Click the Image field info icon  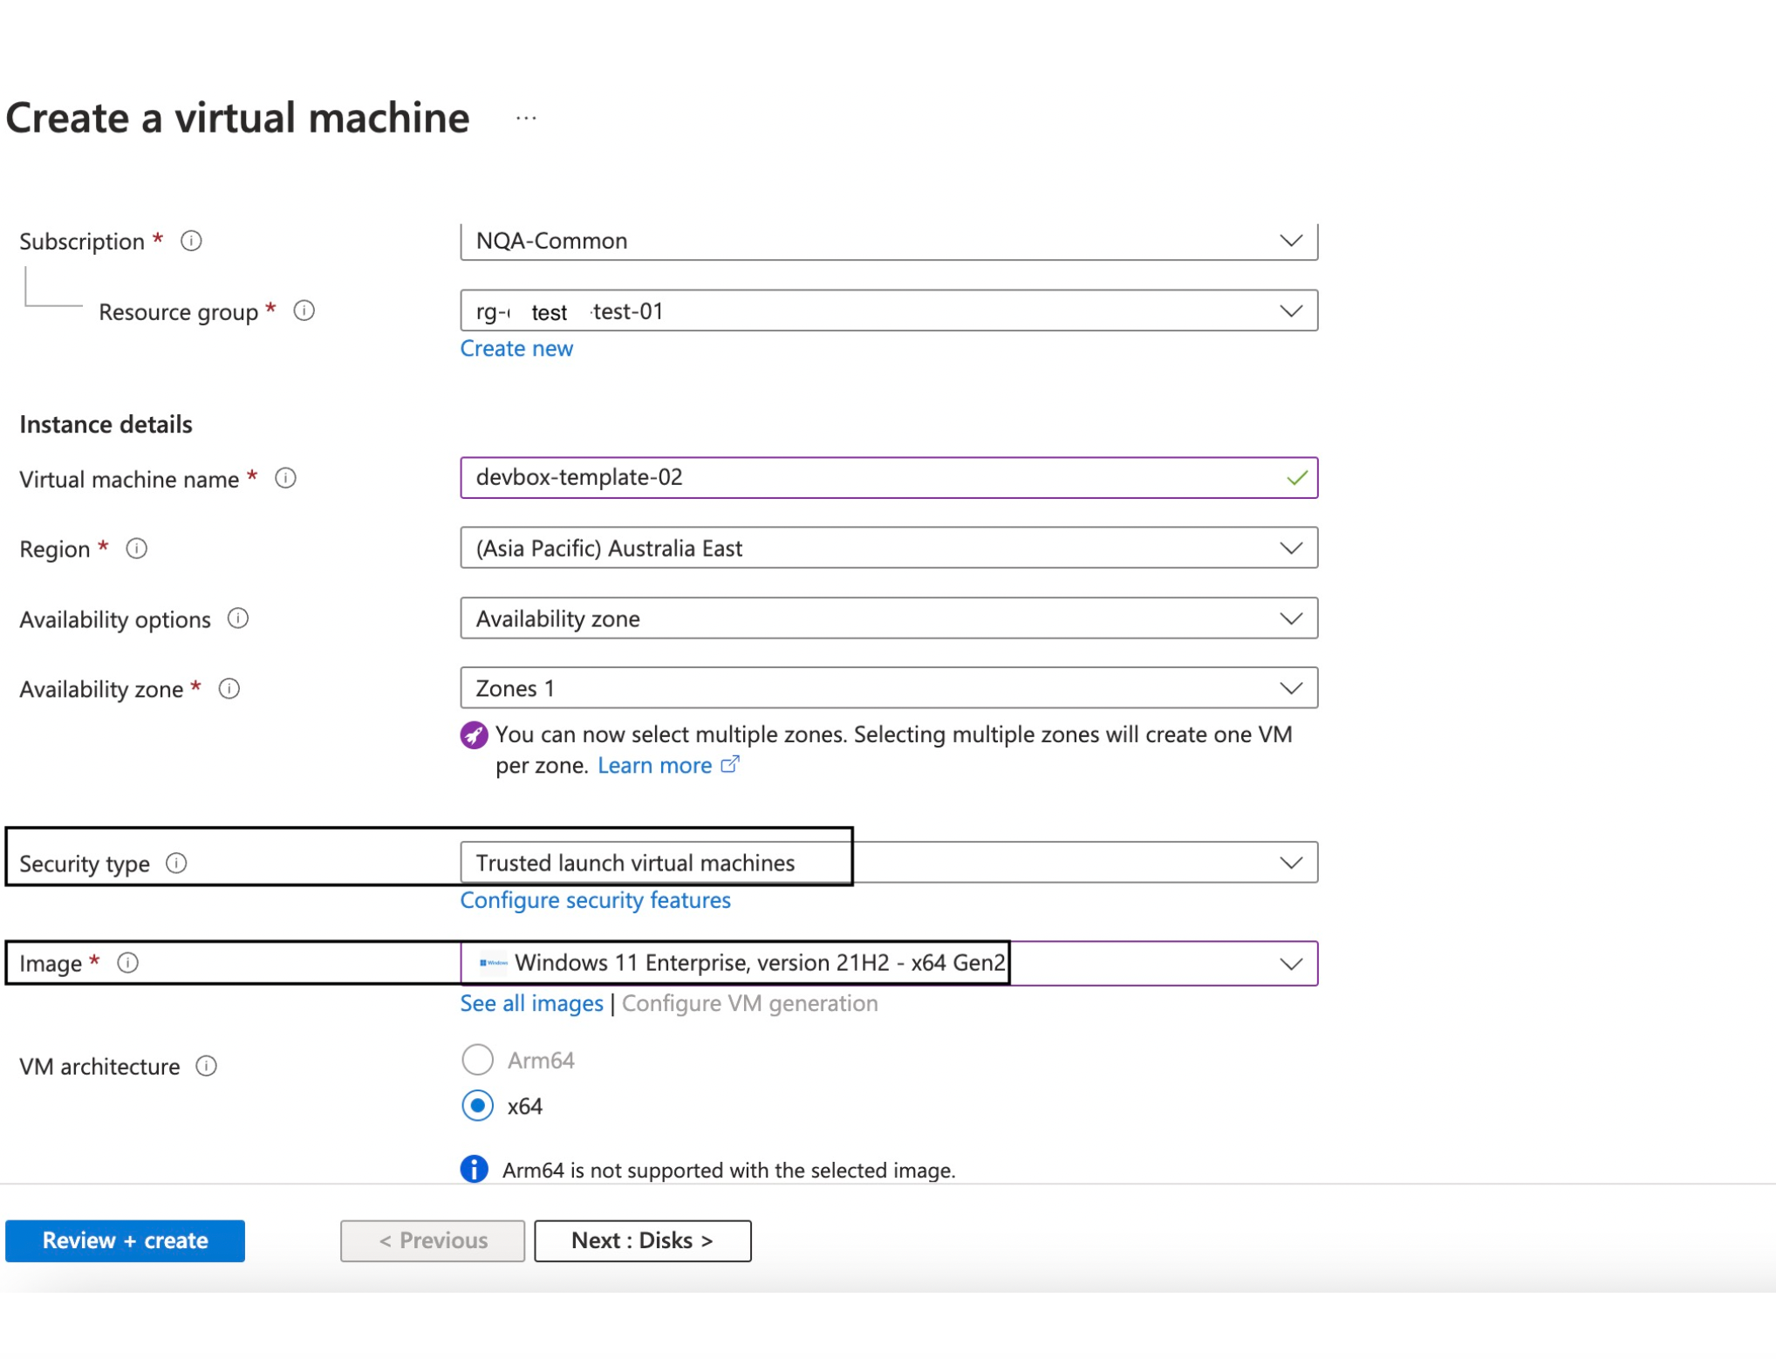tap(128, 963)
